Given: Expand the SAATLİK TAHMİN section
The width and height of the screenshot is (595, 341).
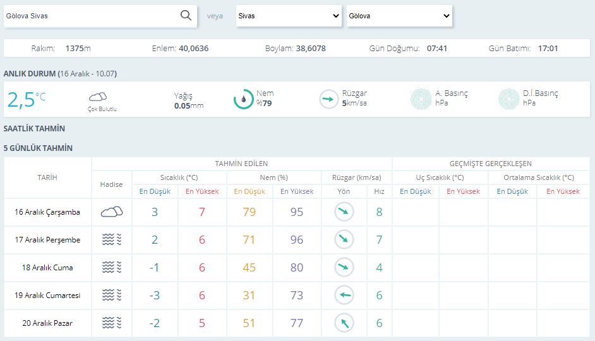Looking at the screenshot, I should click(x=34, y=128).
